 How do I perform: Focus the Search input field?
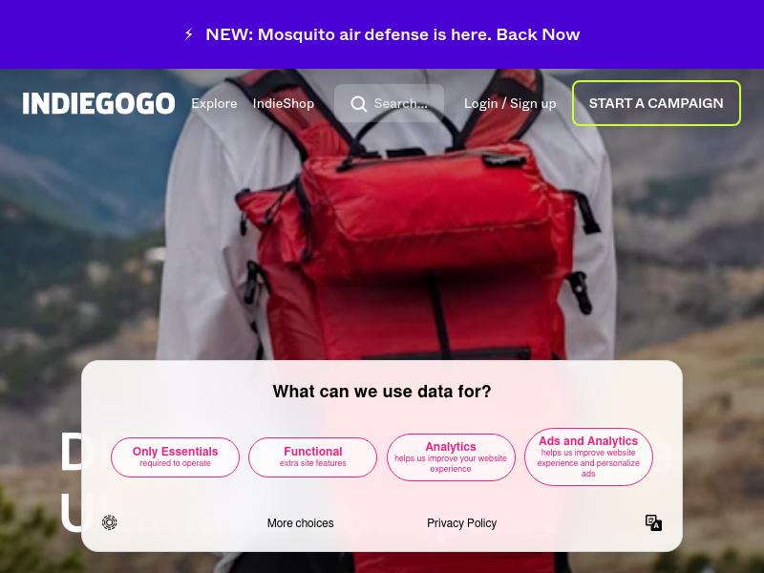pyautogui.click(x=389, y=103)
